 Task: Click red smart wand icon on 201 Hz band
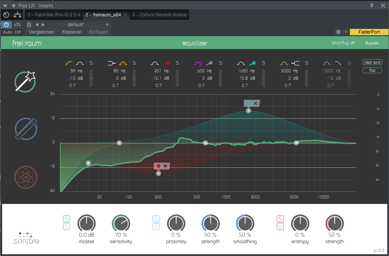tap(166, 63)
